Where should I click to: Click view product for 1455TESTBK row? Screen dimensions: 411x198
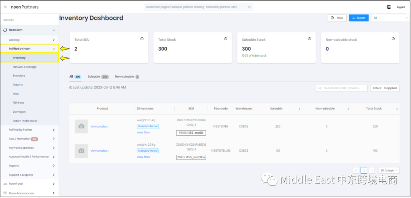(99, 127)
